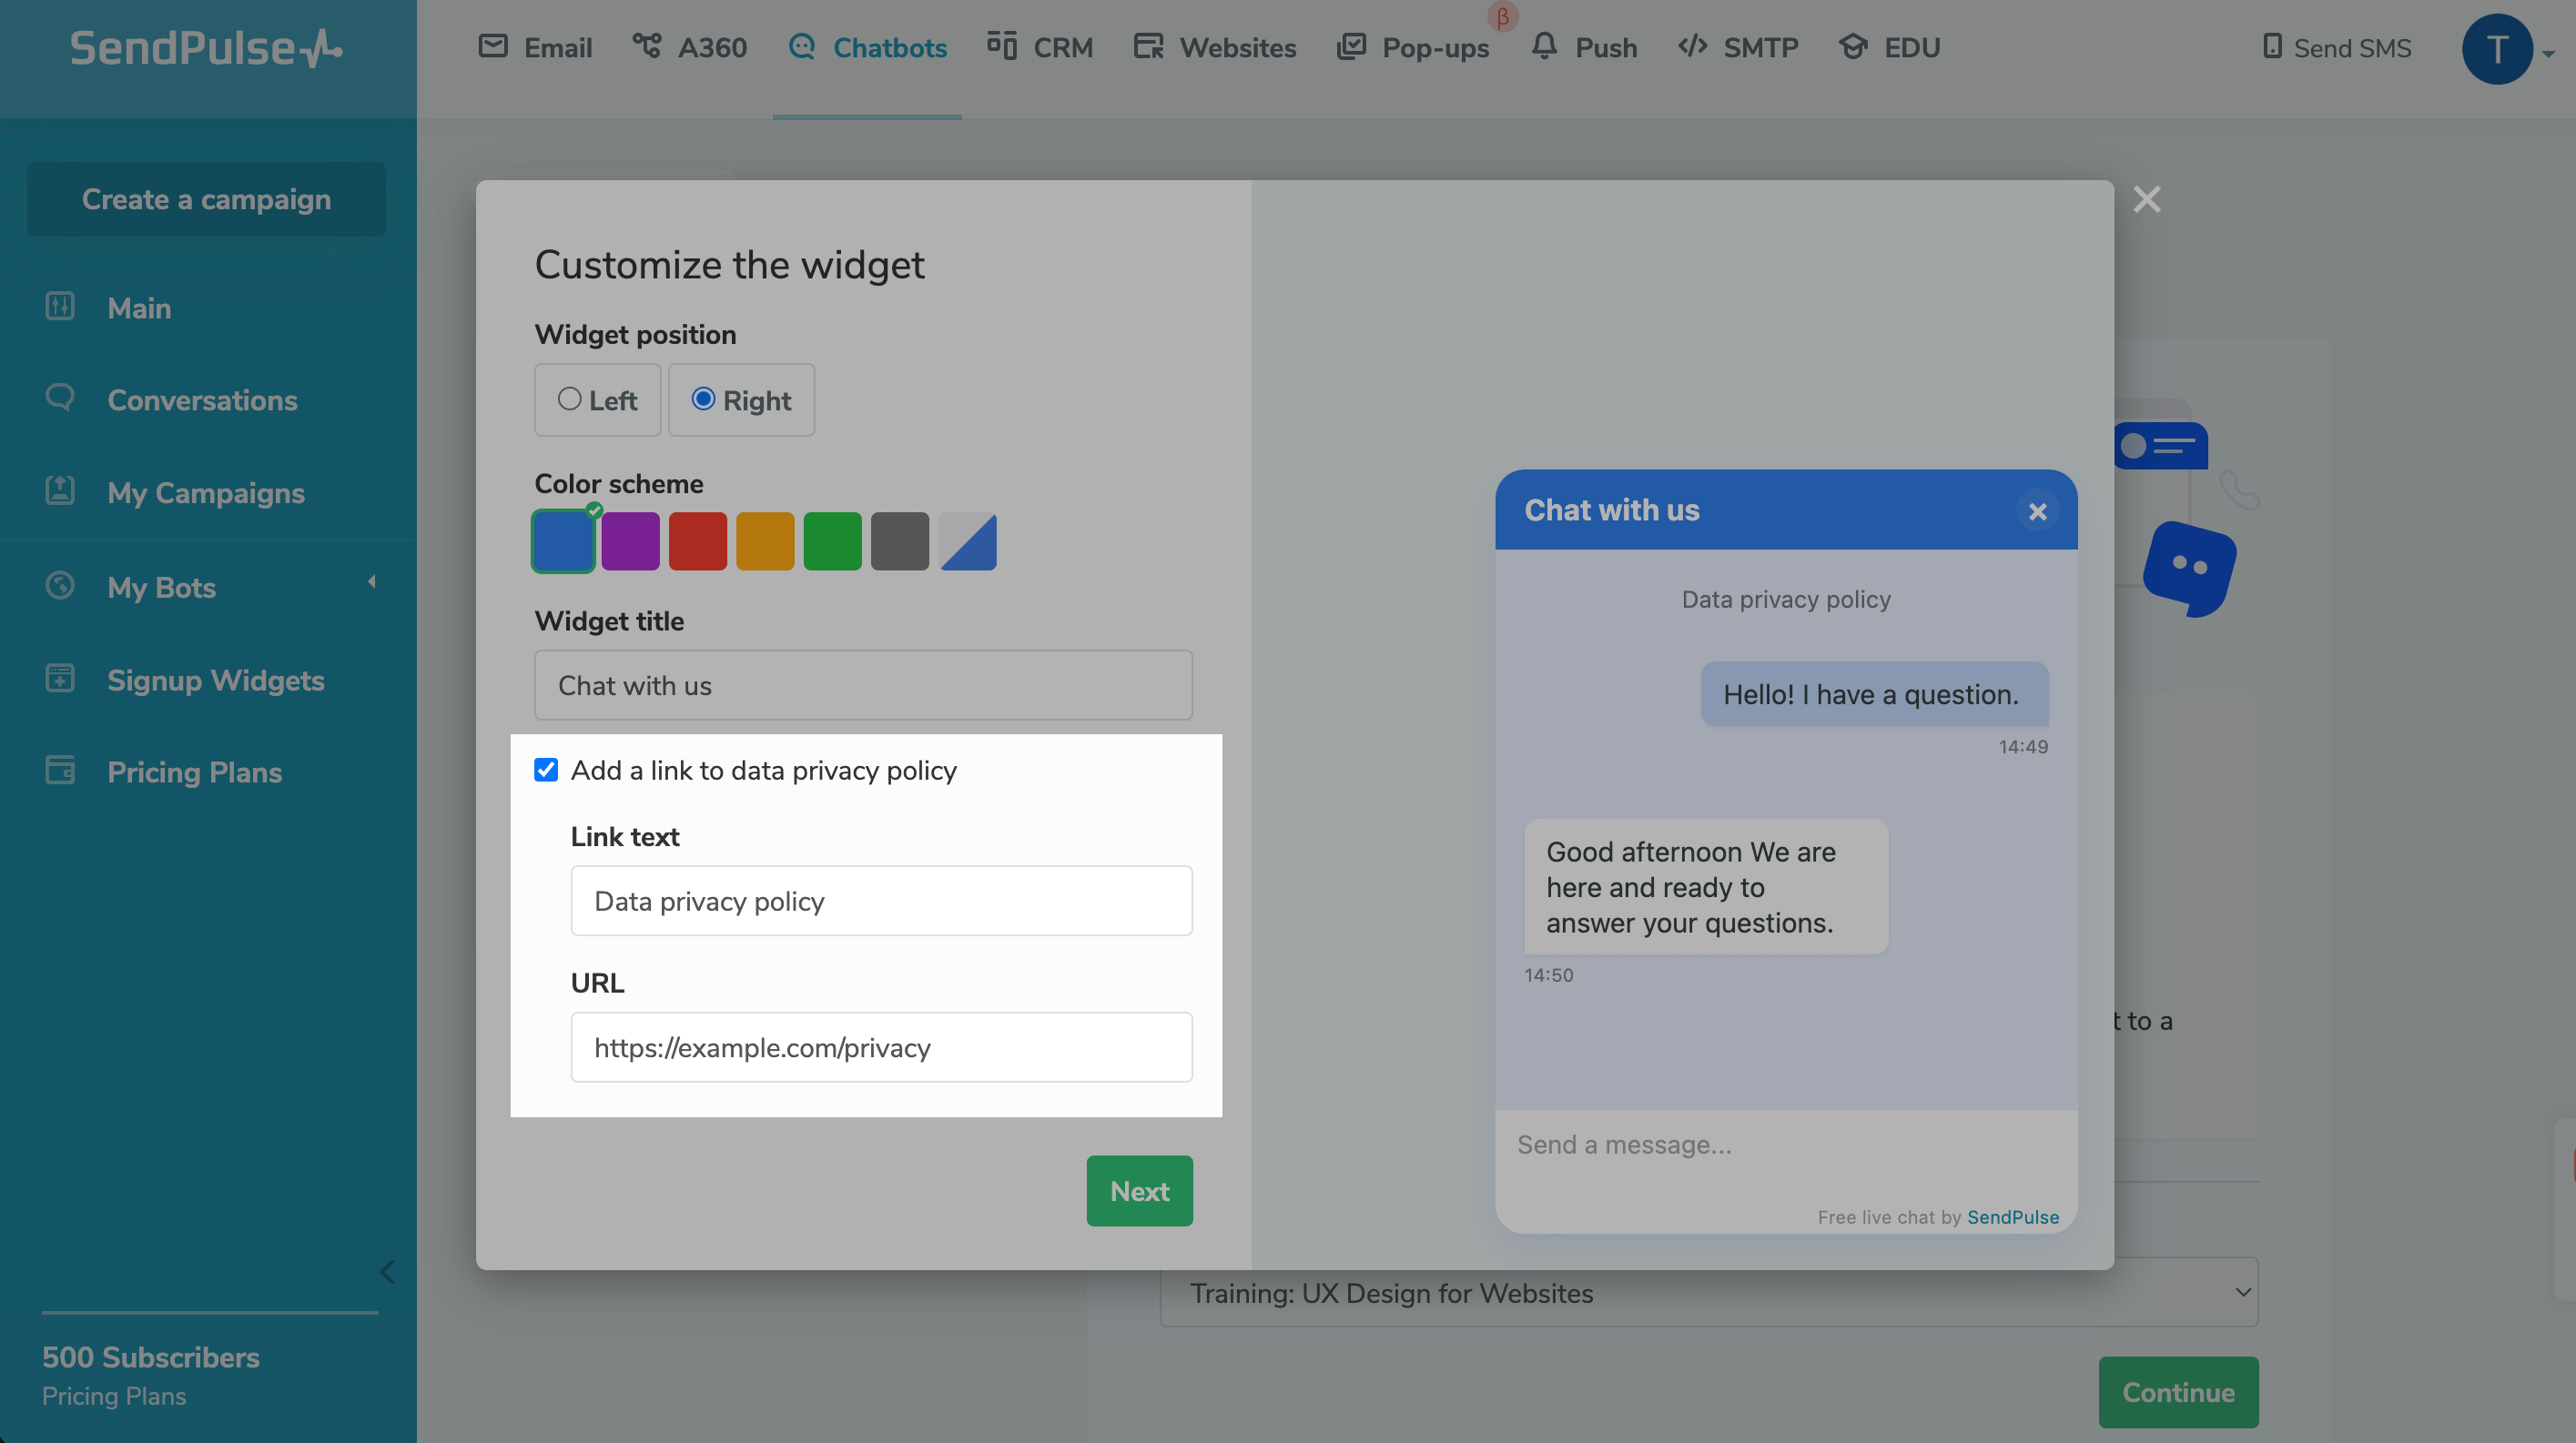Viewport: 2576px width, 1443px height.
Task: Choose the purple color scheme swatch
Action: click(630, 541)
